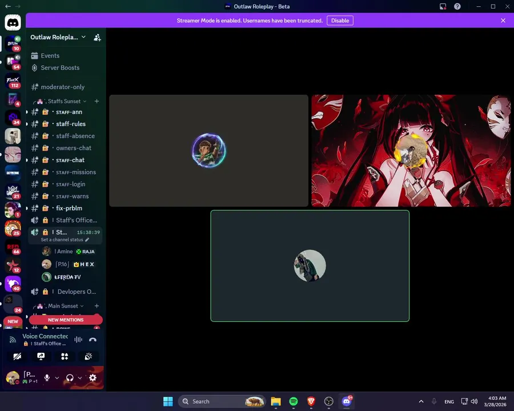This screenshot has width=514, height=411.
Task: Dismiss the Streamer Mode banner
Action: tap(503, 21)
